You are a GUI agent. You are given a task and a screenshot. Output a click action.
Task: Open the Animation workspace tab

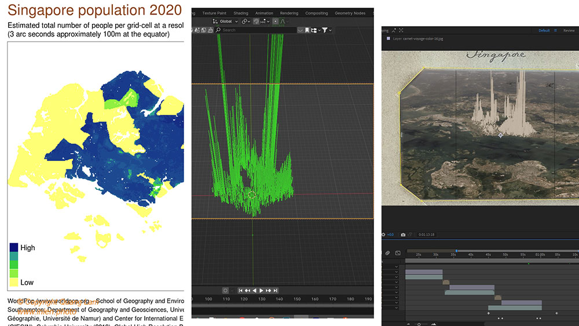(264, 13)
